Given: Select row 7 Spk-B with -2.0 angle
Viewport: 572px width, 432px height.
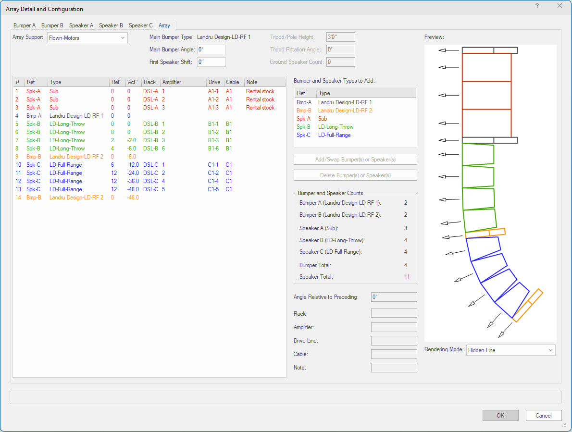Looking at the screenshot, I should tap(149, 140).
